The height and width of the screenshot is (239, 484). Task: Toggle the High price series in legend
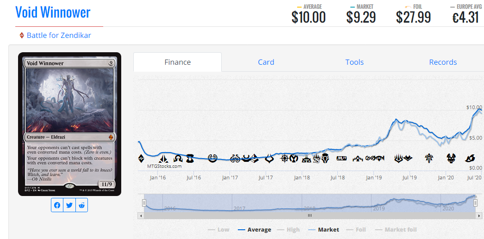288,229
